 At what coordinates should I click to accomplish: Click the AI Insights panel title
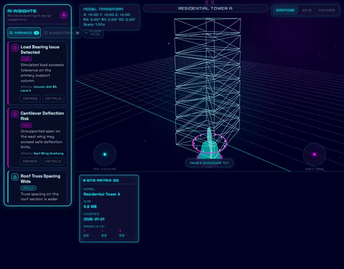coord(21,11)
